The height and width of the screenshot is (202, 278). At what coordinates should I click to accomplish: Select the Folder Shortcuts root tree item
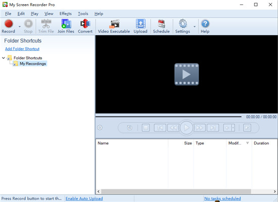[28, 58]
